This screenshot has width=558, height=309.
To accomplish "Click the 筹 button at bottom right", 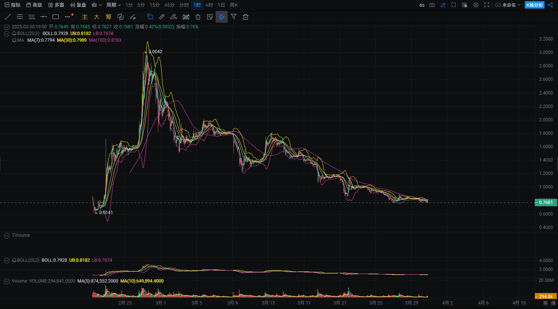I will [x=545, y=303].
